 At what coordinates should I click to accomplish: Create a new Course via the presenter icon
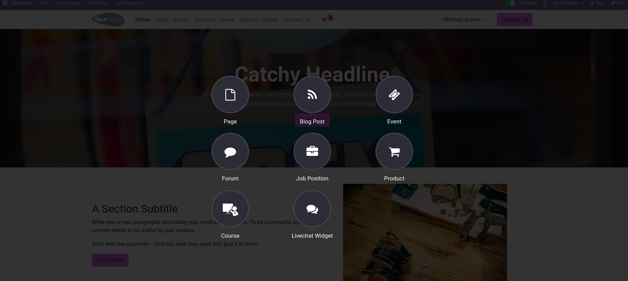pyautogui.click(x=230, y=209)
